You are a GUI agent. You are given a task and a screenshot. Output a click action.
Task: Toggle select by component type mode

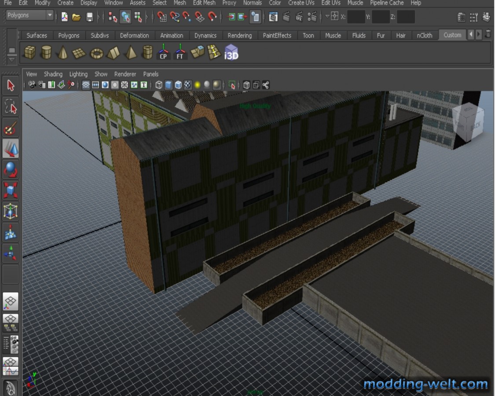point(138,17)
